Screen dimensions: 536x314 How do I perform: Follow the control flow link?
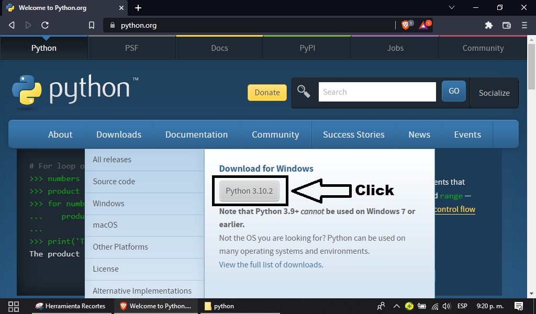455,209
